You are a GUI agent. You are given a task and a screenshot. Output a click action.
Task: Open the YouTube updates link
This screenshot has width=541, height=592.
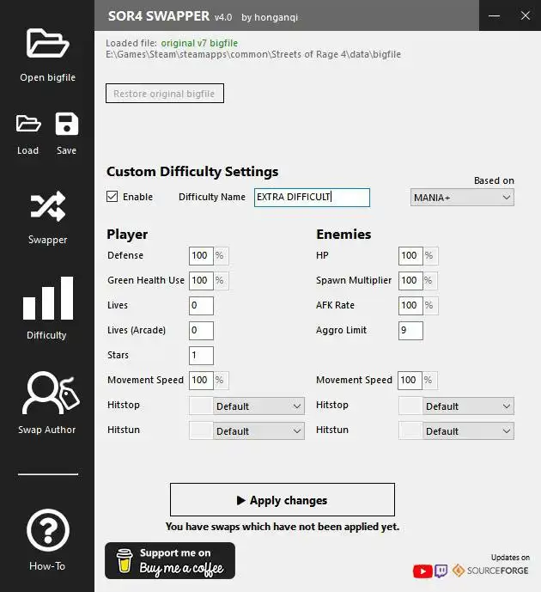(422, 571)
